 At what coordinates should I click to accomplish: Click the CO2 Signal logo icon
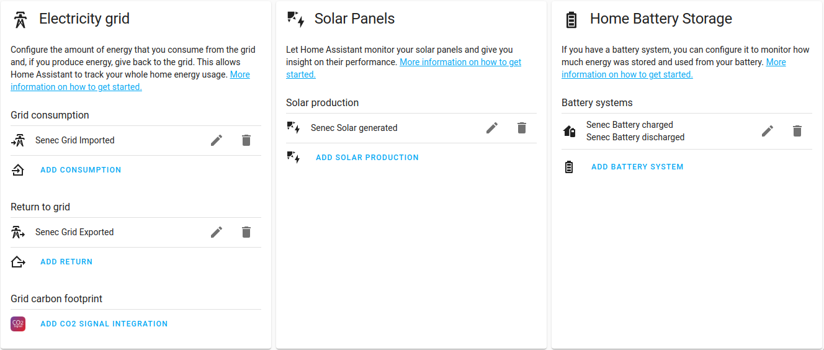tap(18, 324)
